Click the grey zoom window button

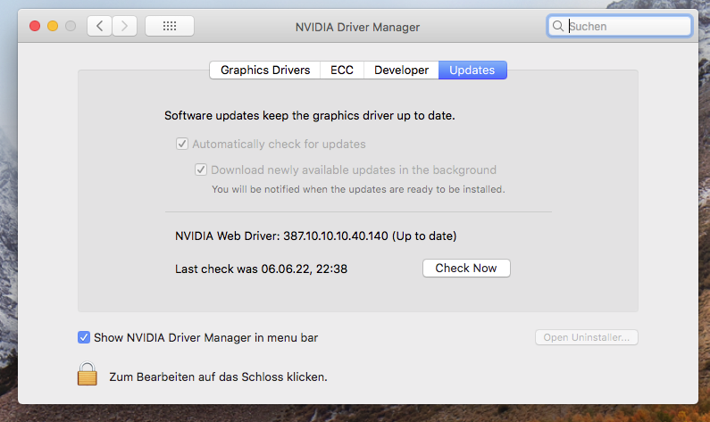click(71, 27)
